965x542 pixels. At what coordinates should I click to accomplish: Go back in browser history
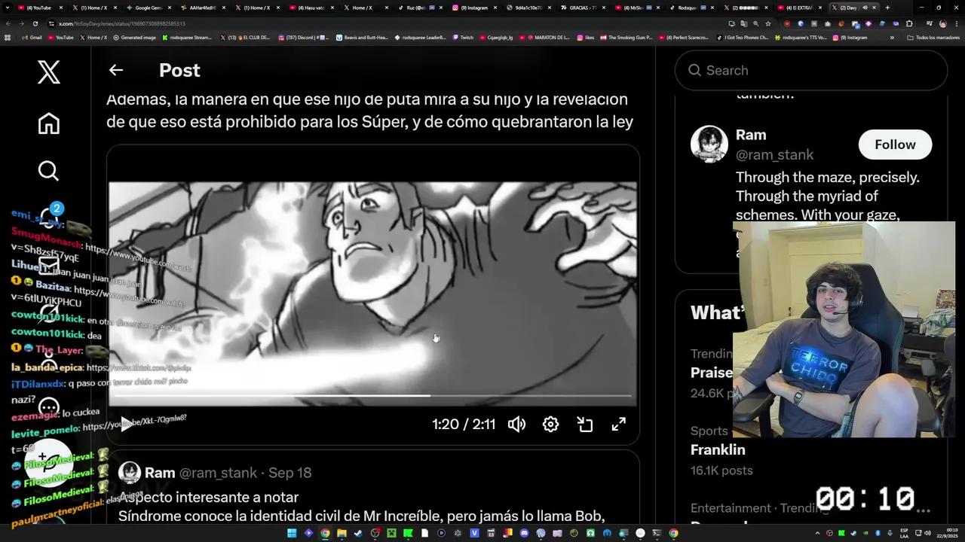click(x=8, y=23)
